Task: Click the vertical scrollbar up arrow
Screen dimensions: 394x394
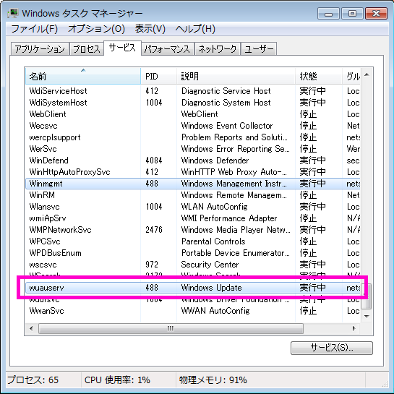Action: coord(367,75)
